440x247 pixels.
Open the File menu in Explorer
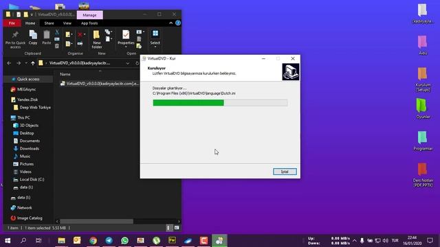click(x=12, y=23)
